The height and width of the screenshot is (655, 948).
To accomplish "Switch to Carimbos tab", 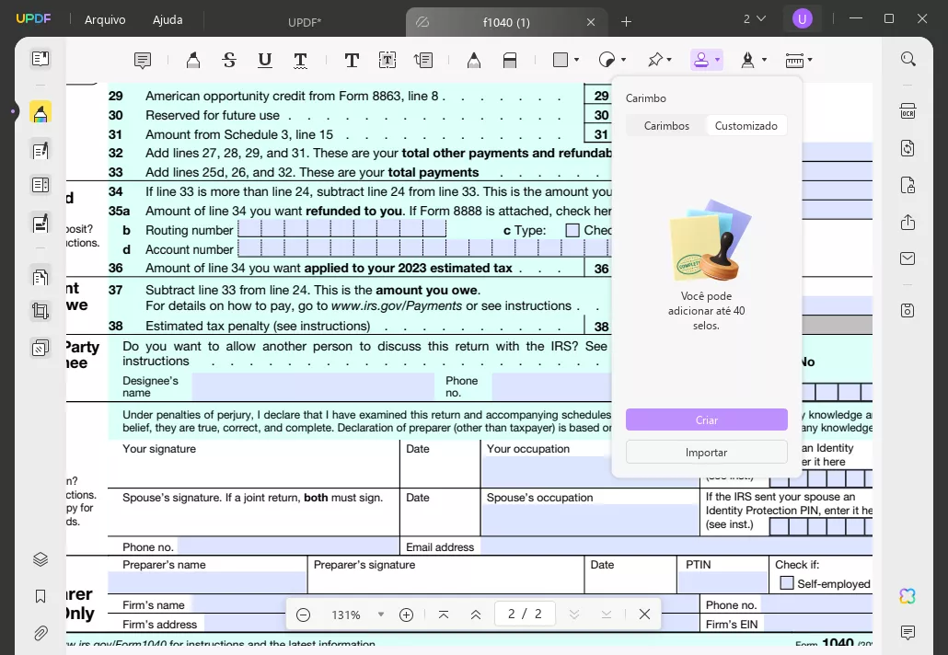I will [666, 126].
